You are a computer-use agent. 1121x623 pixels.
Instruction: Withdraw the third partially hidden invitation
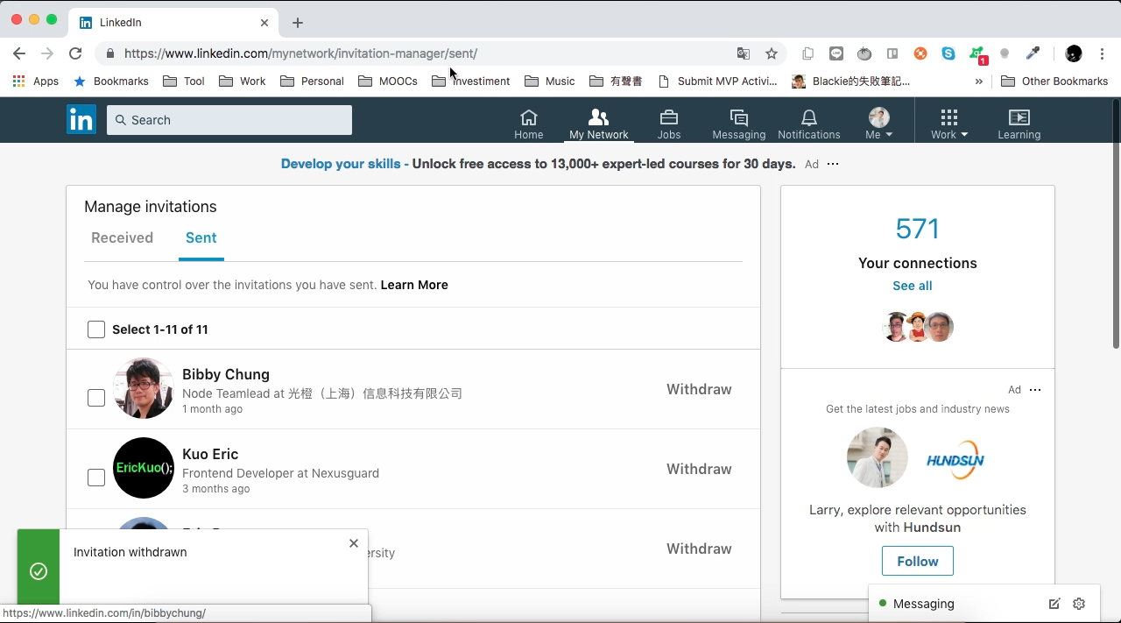(x=699, y=549)
